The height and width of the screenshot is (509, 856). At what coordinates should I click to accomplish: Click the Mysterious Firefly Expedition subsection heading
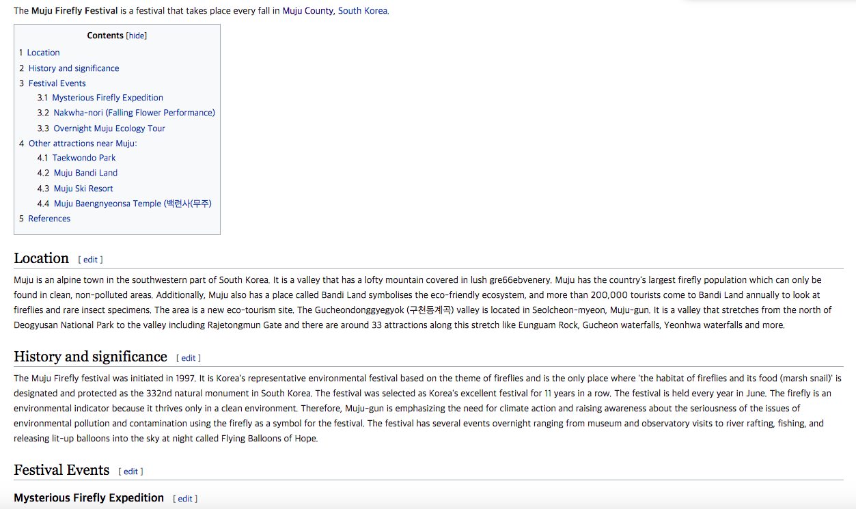(89, 498)
